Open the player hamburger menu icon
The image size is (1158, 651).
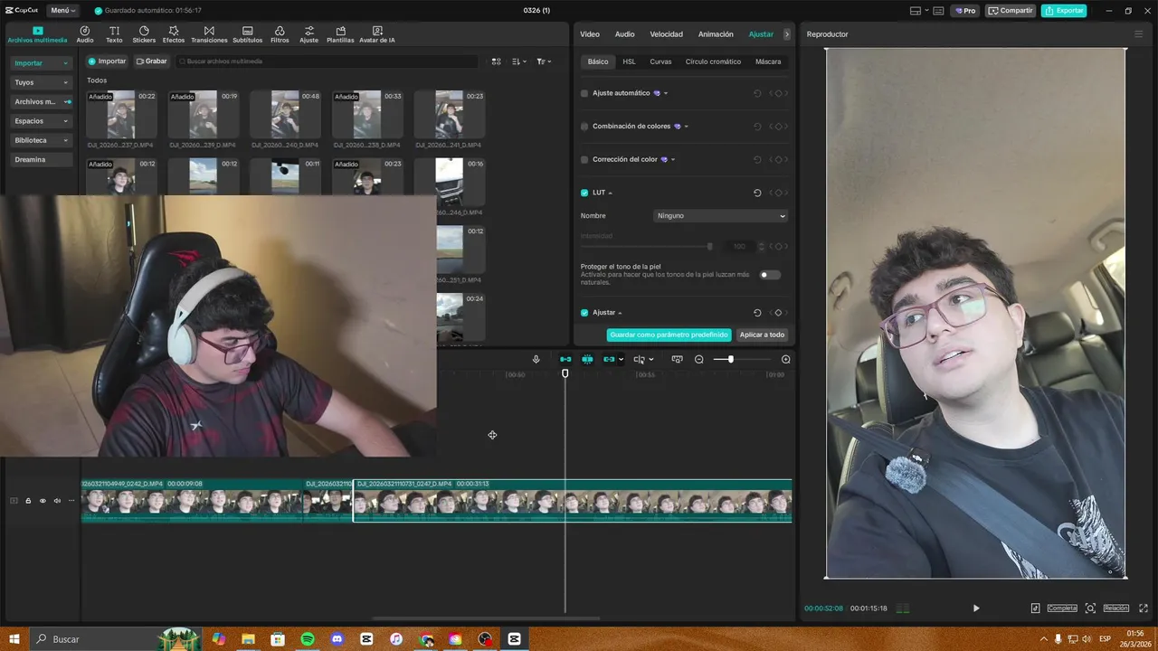[1138, 34]
